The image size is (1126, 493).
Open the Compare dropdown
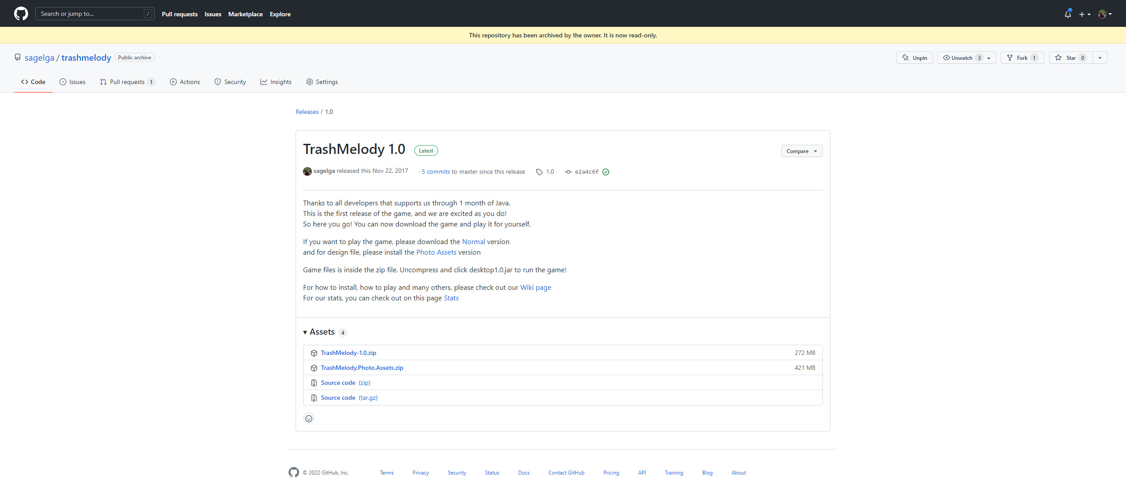point(801,151)
